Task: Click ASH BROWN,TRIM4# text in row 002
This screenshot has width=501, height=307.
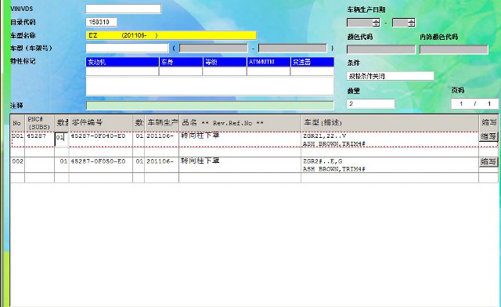Action: click(334, 169)
